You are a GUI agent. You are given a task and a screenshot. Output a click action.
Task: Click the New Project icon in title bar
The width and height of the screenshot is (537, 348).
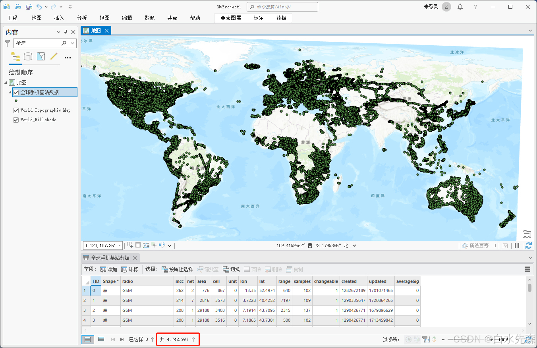6,7
